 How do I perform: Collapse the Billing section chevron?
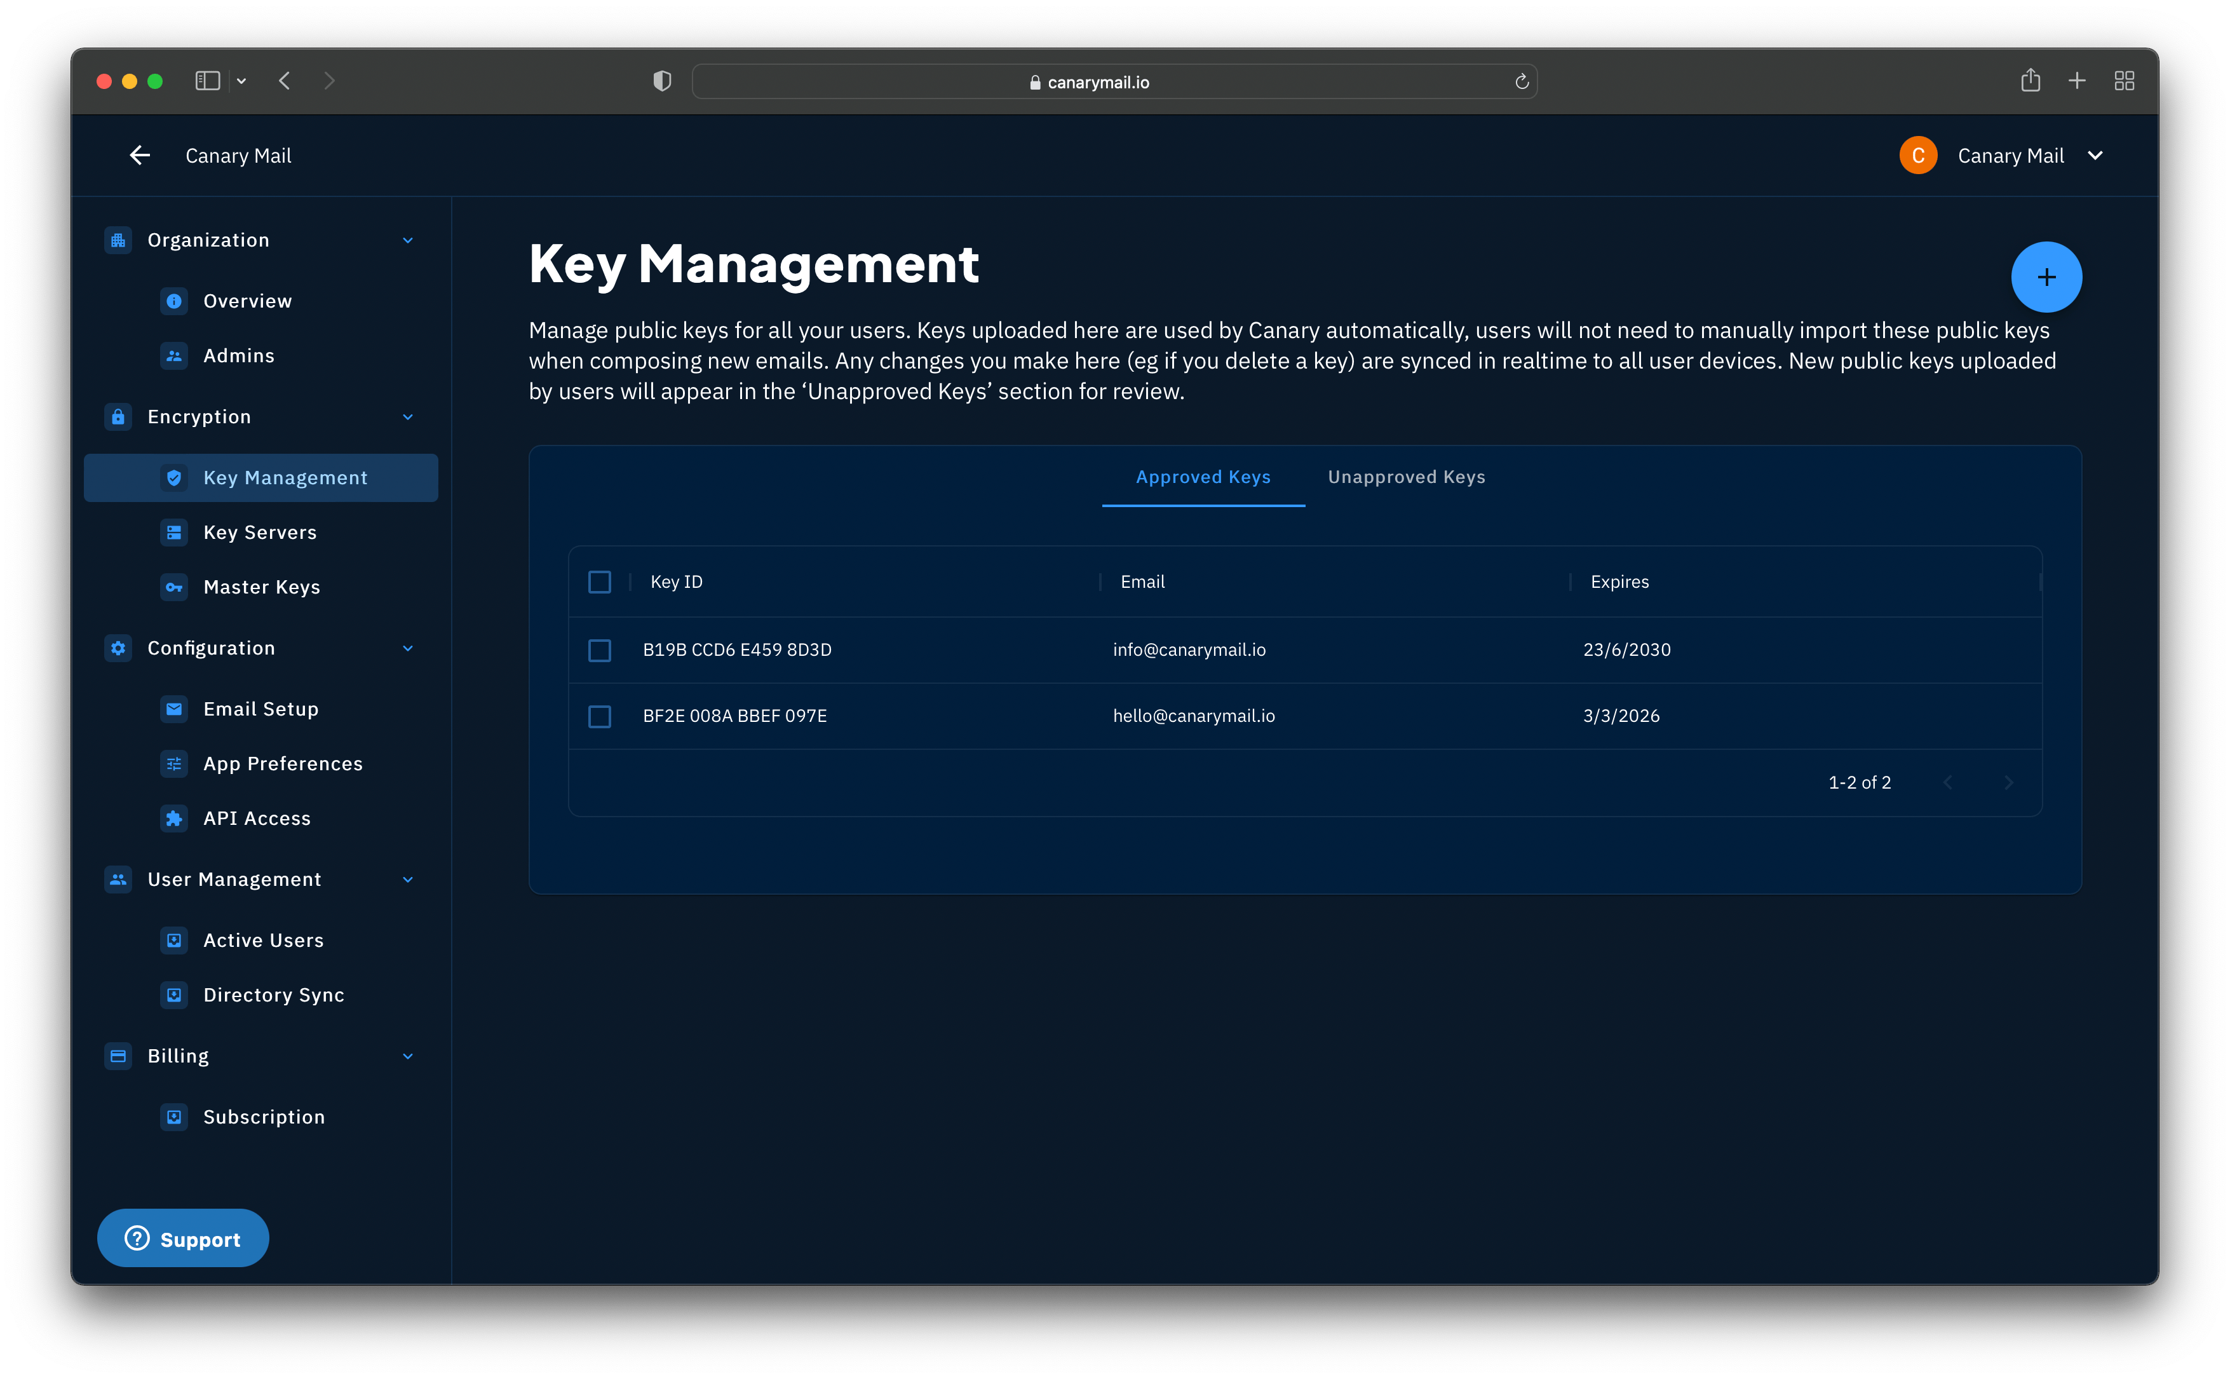point(407,1057)
